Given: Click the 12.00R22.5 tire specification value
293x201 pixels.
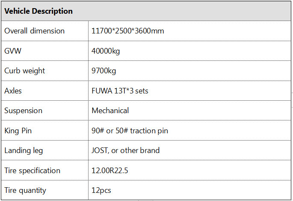Looking at the screenshot, I should 110,171.
